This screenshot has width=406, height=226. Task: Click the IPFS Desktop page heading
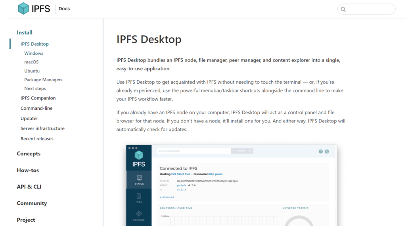point(149,39)
